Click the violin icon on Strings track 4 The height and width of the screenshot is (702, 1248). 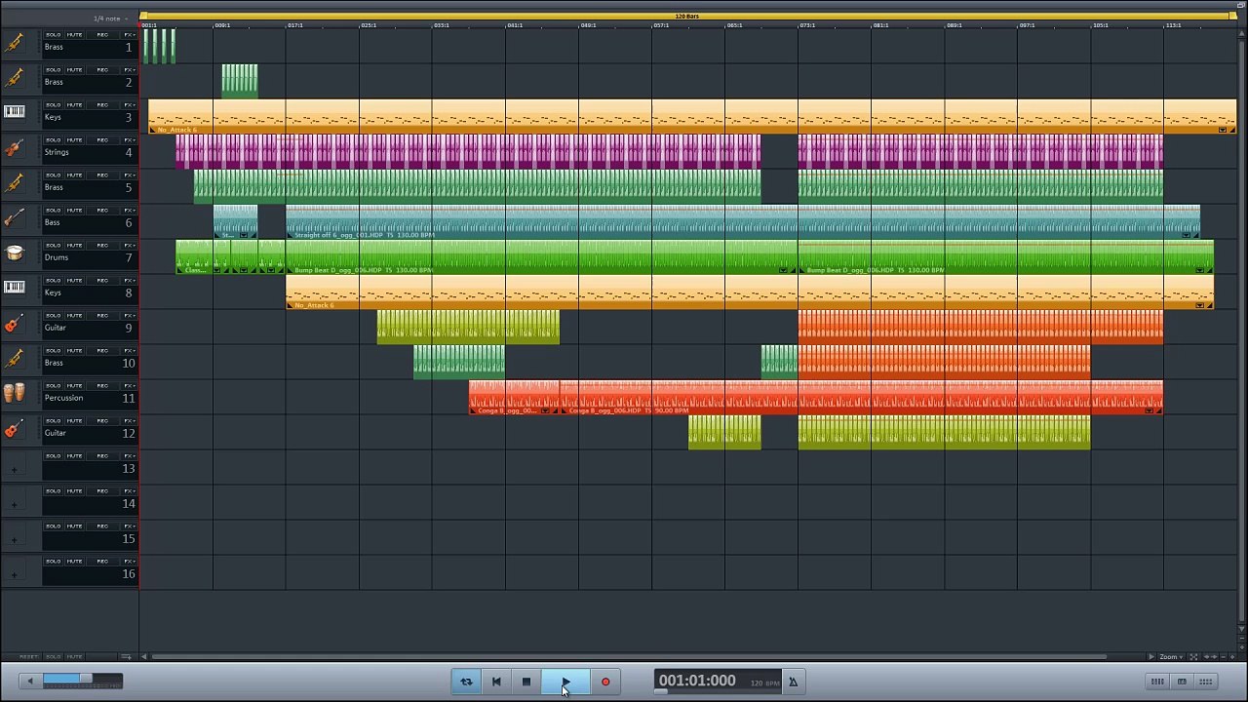[15, 149]
